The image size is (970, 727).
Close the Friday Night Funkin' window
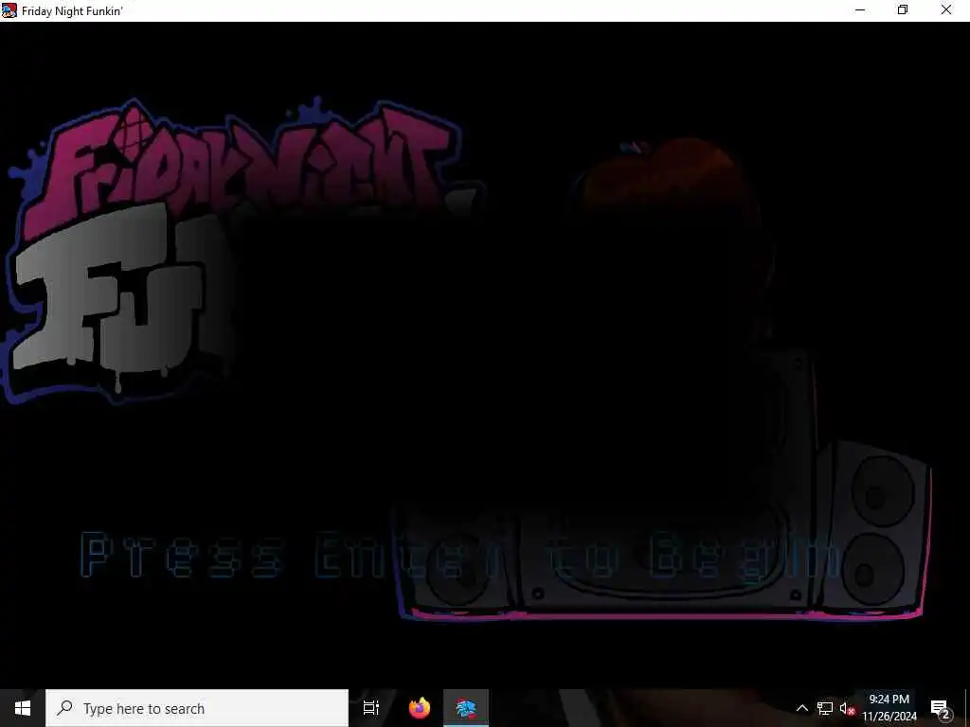tap(946, 9)
